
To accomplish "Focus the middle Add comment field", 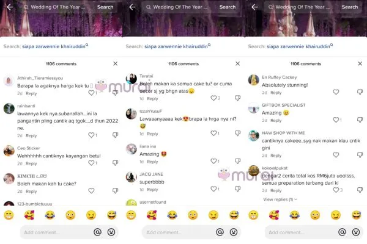I will 178,232.
